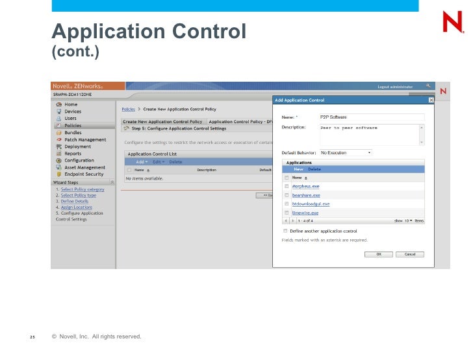Click the Name input field

pos(372,117)
